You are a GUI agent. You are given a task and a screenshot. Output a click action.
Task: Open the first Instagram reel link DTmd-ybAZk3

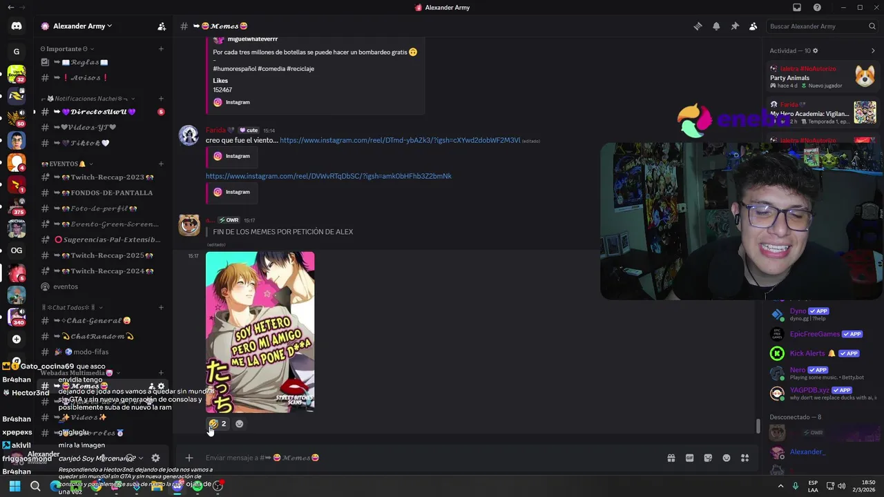click(400, 140)
